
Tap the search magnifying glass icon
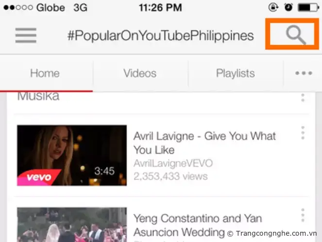296,34
